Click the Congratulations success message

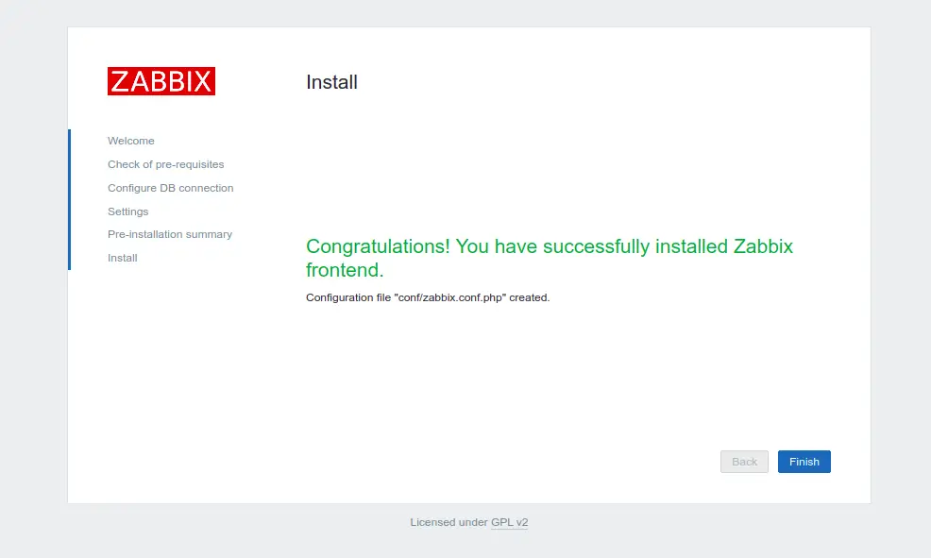(x=550, y=258)
